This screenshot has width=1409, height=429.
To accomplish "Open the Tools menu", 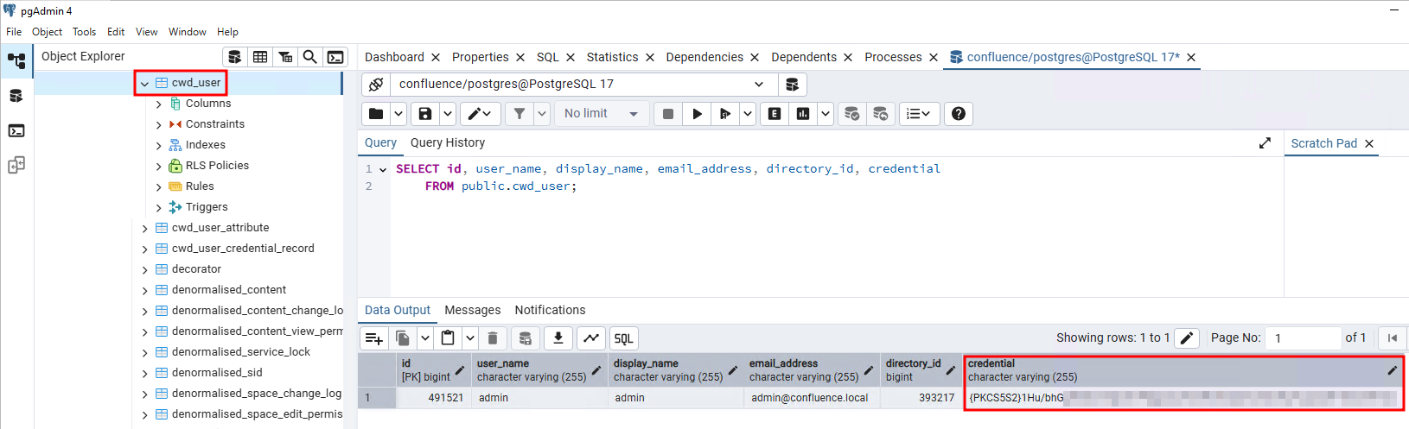I will [x=84, y=32].
